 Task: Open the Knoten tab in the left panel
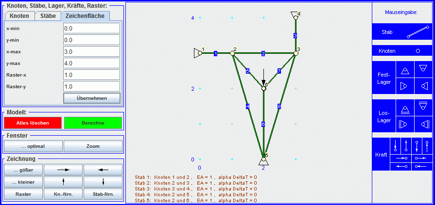(x=19, y=16)
